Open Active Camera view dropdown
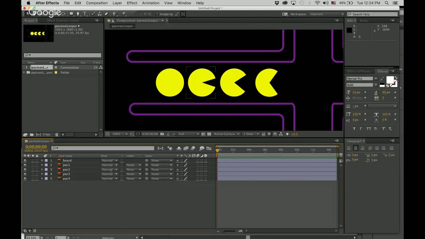Screen dimensions: 425x239 pyautogui.click(x=227, y=134)
